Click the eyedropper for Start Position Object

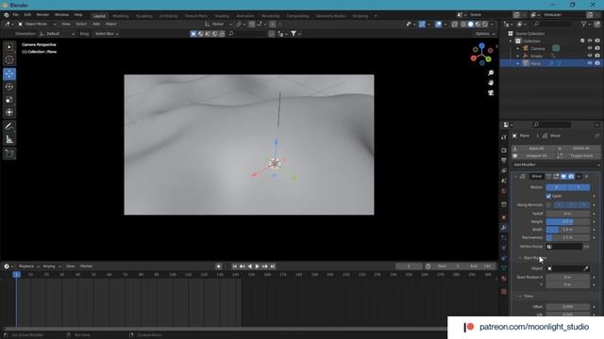click(586, 268)
